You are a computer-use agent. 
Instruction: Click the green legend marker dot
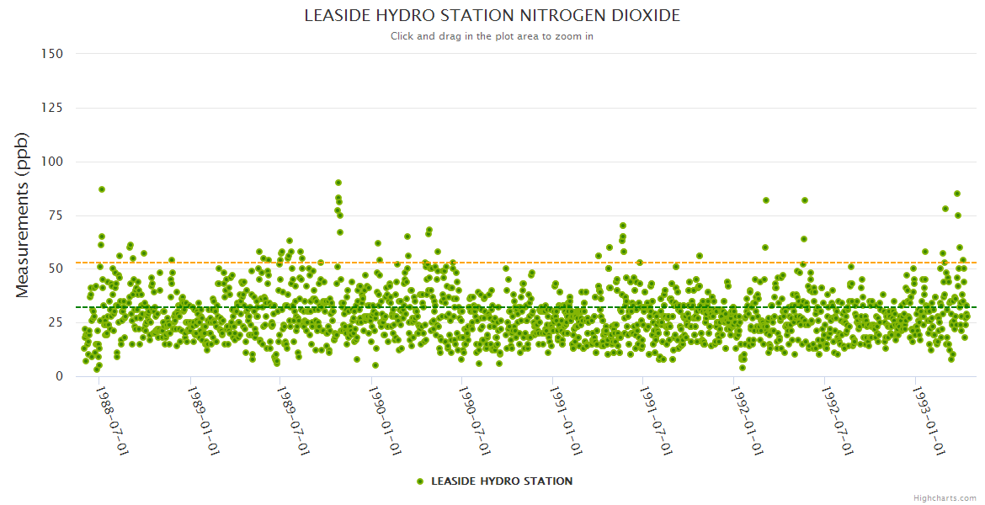420,481
